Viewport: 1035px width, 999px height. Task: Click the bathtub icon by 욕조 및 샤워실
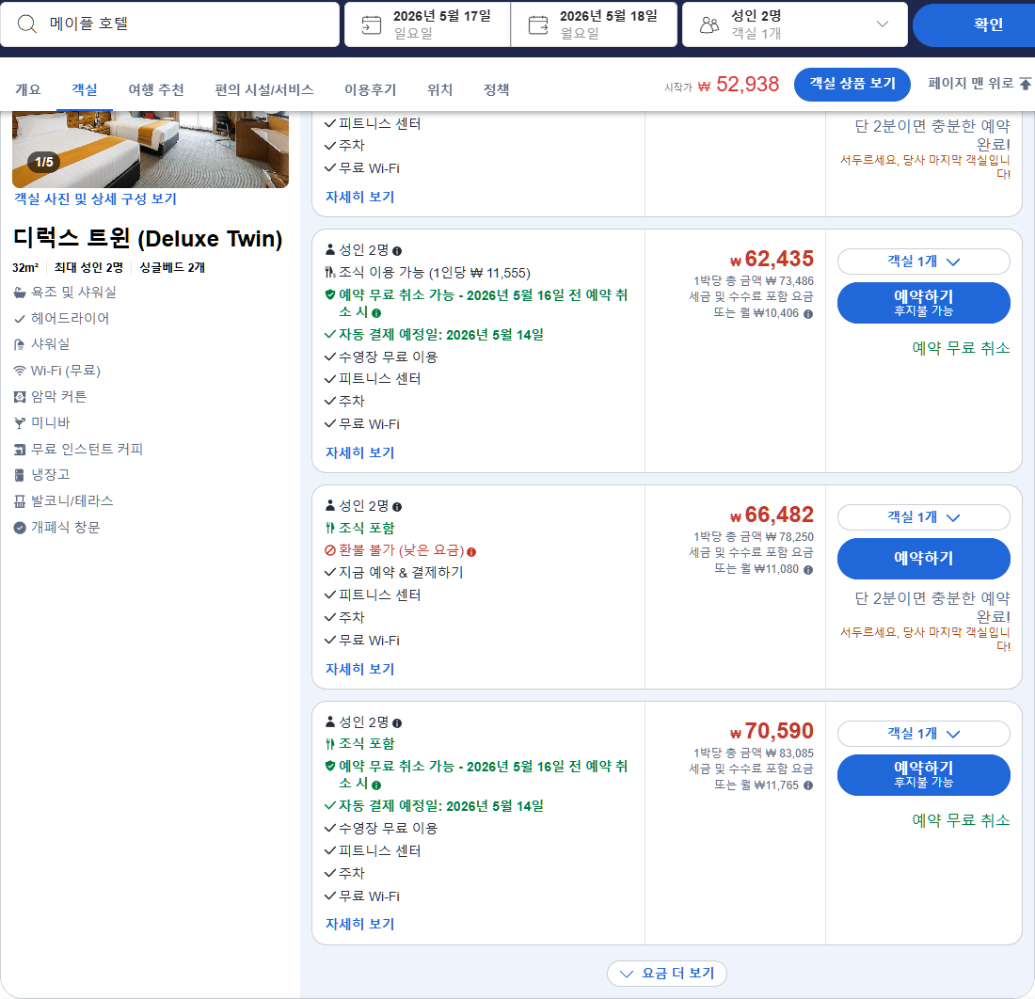pyautogui.click(x=20, y=293)
